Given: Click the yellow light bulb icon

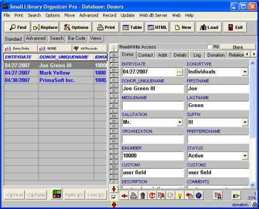Looking at the screenshot, I should coord(180,195).
